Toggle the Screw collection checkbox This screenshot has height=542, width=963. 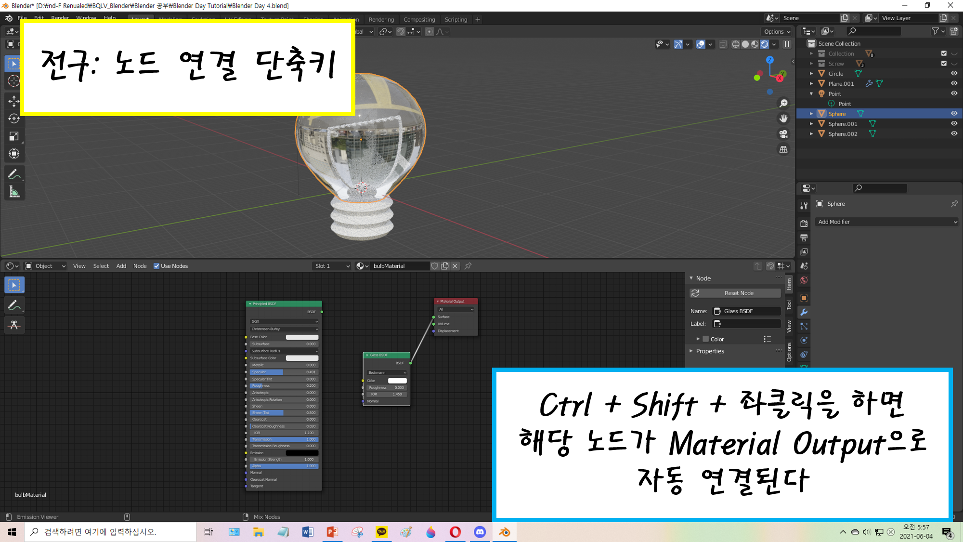[x=944, y=64]
